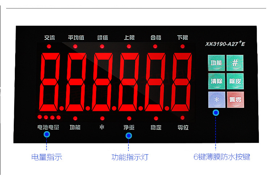The image size is (272, 181).
Task: Click the XK3190-A27+E model label
Action: click(x=225, y=44)
